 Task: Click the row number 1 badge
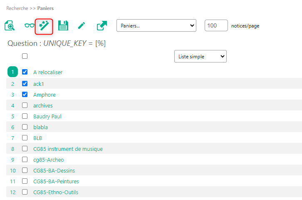pyautogui.click(x=12, y=72)
